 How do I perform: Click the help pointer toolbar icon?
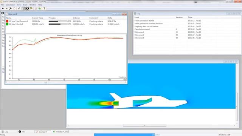[x=44, y=8]
